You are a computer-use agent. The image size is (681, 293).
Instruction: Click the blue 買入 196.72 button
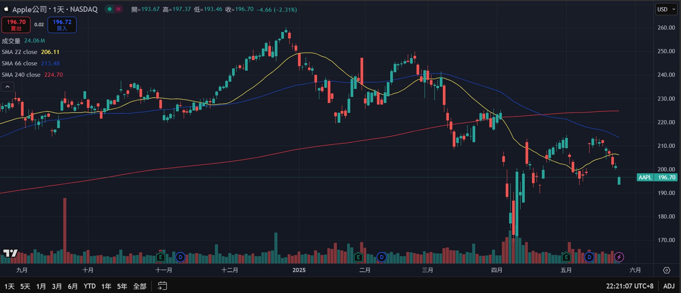pyautogui.click(x=62, y=25)
